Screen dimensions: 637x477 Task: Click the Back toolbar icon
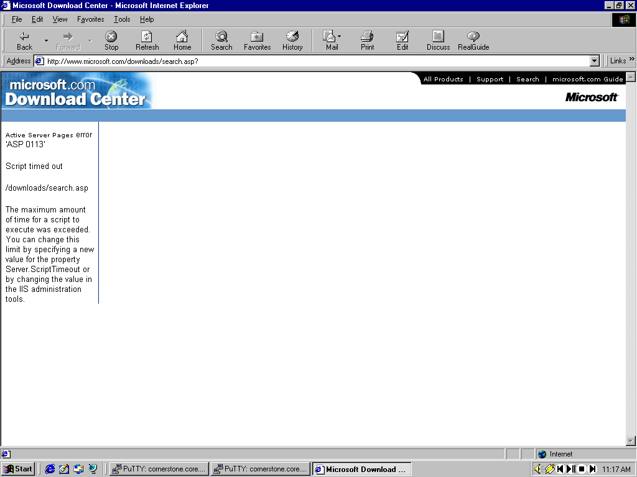24,40
